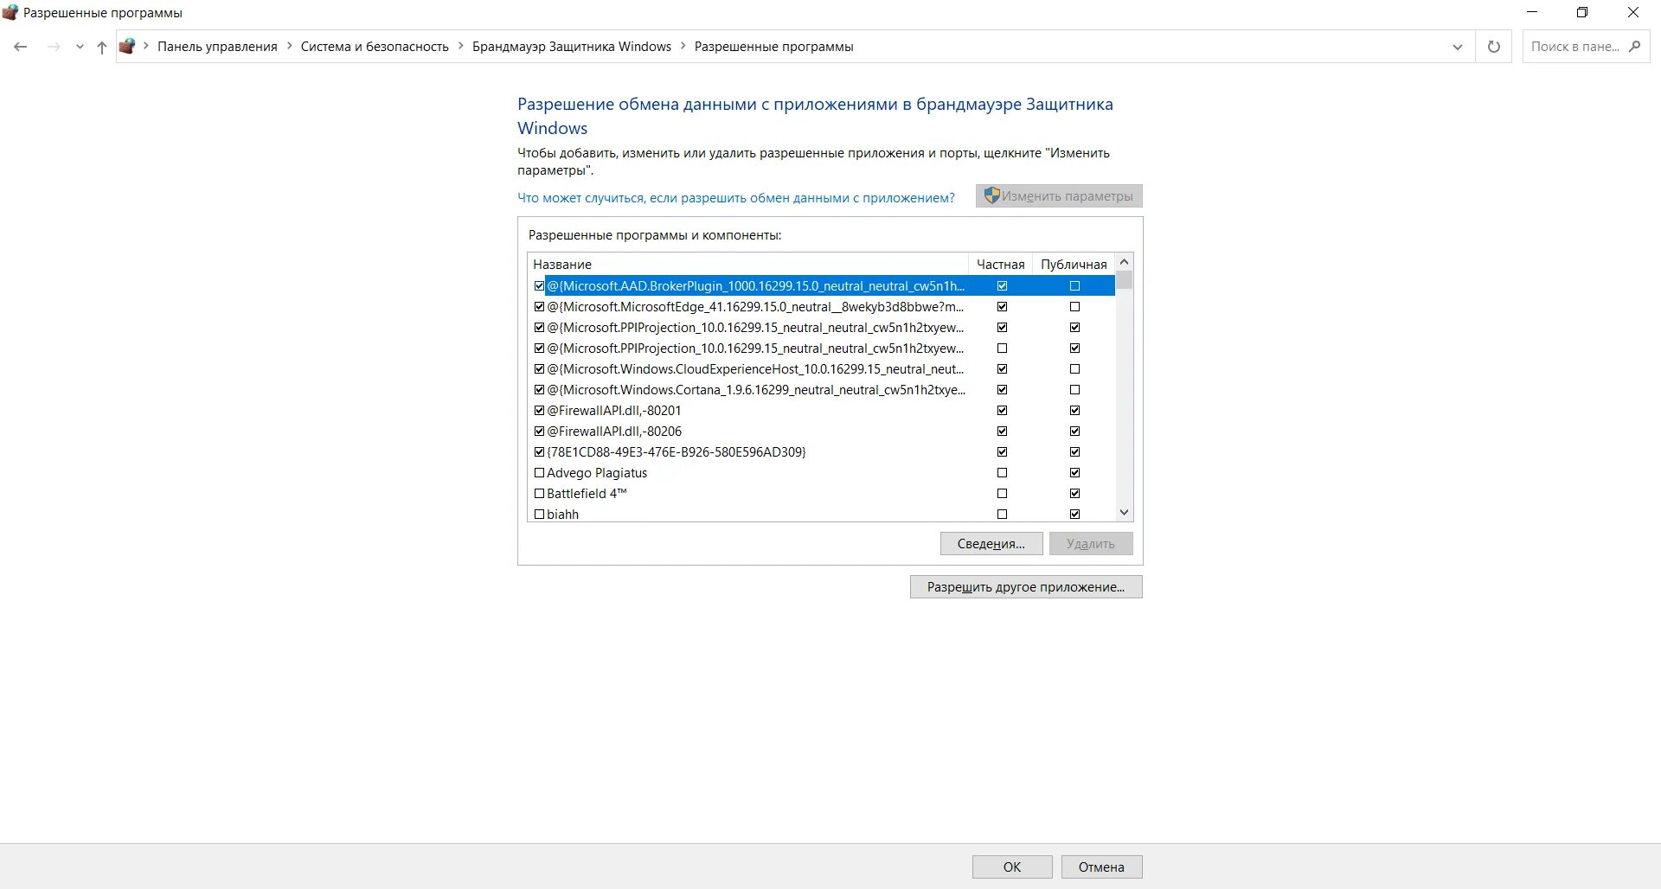The image size is (1661, 889).
Task: Select the biahh list entry
Action: (x=562, y=515)
